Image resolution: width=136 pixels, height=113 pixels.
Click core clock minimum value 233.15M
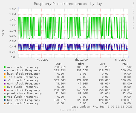[82, 70]
